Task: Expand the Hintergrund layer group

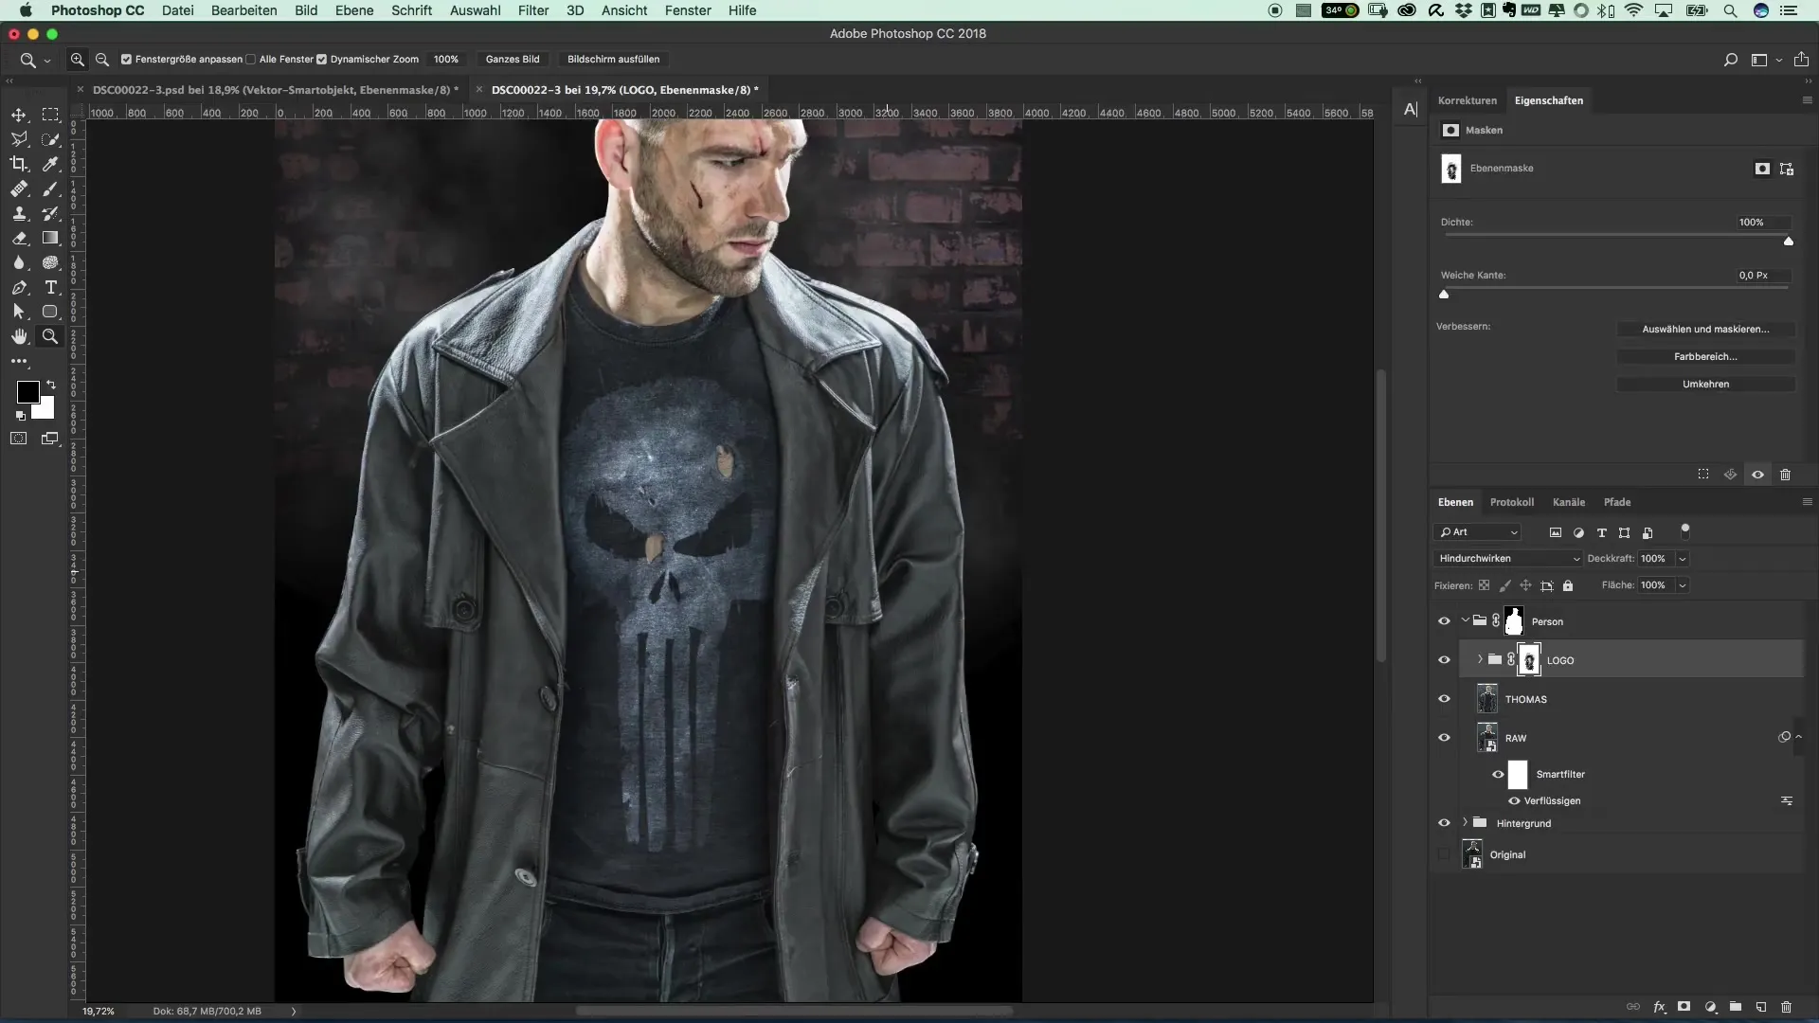Action: point(1465,822)
